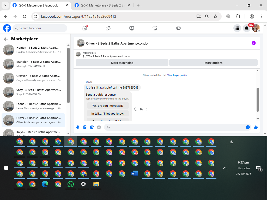267x200 pixels.
Task: Select the Messenger | Facebook browser tab
Action: pos(40,5)
